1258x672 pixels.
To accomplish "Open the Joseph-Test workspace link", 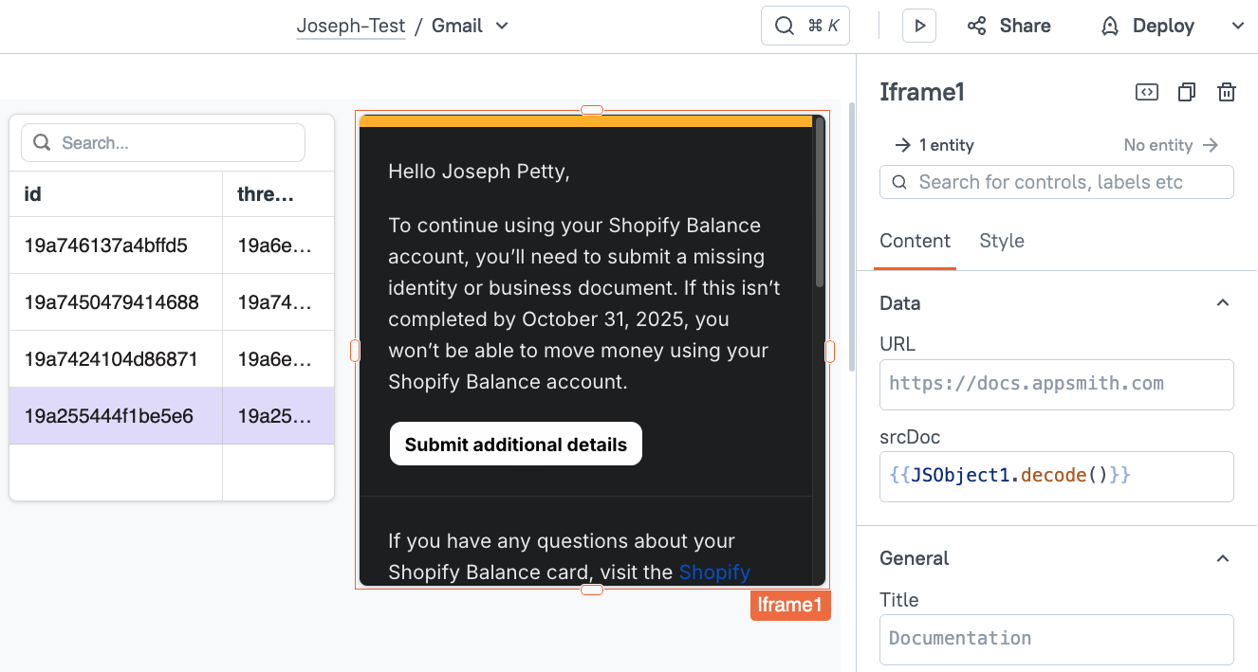I will pos(350,27).
